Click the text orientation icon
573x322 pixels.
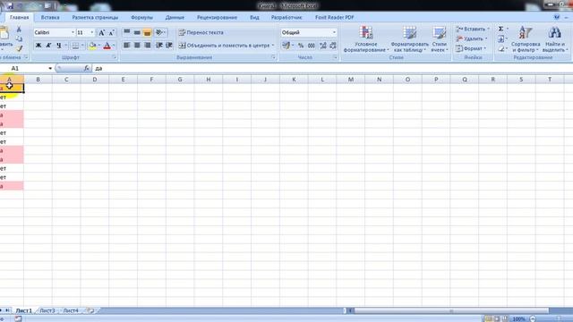tap(159, 32)
